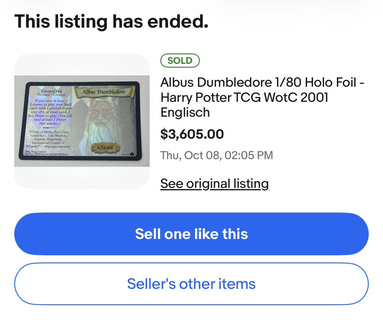383x320 pixels.
Task: Open Seller's other items
Action: [x=191, y=284]
